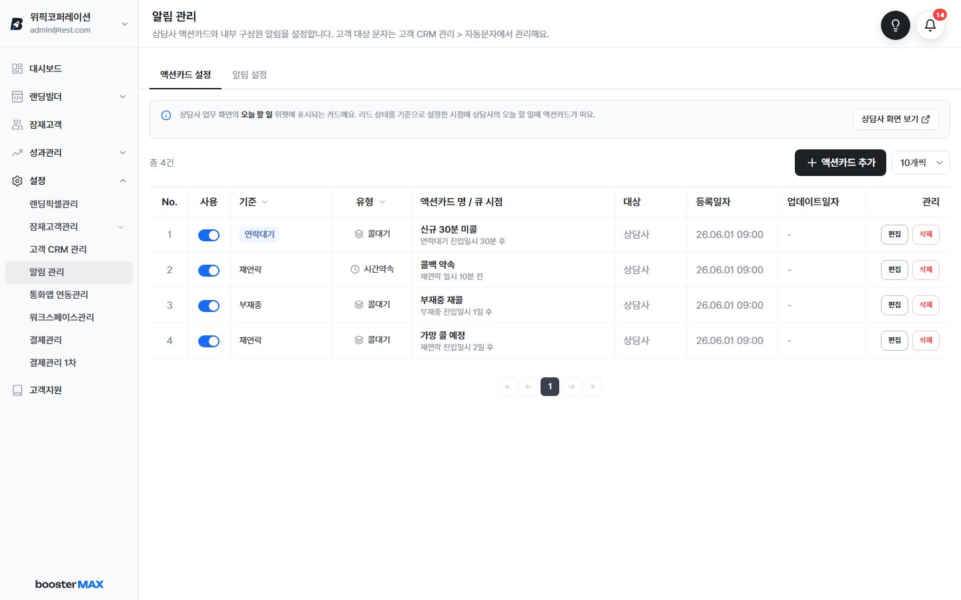Open the account dropdown chevron beside 위픽코퍼레이션
961x600 pixels.
pyautogui.click(x=124, y=24)
